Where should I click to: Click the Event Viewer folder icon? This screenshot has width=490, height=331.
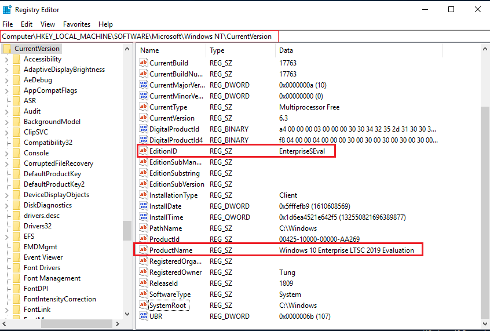17,257
